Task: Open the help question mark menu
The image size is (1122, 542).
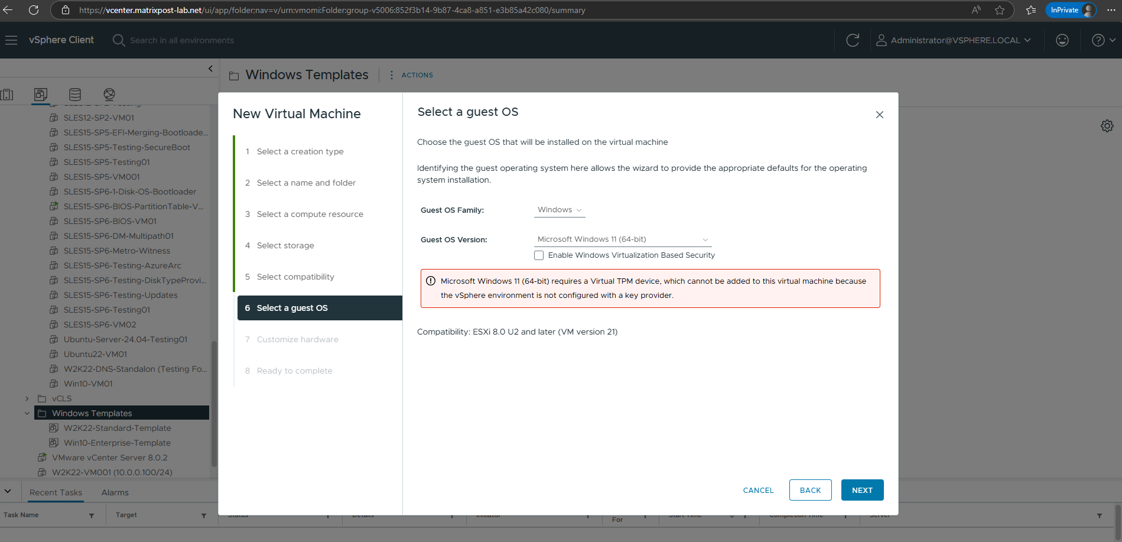Action: click(x=1104, y=40)
